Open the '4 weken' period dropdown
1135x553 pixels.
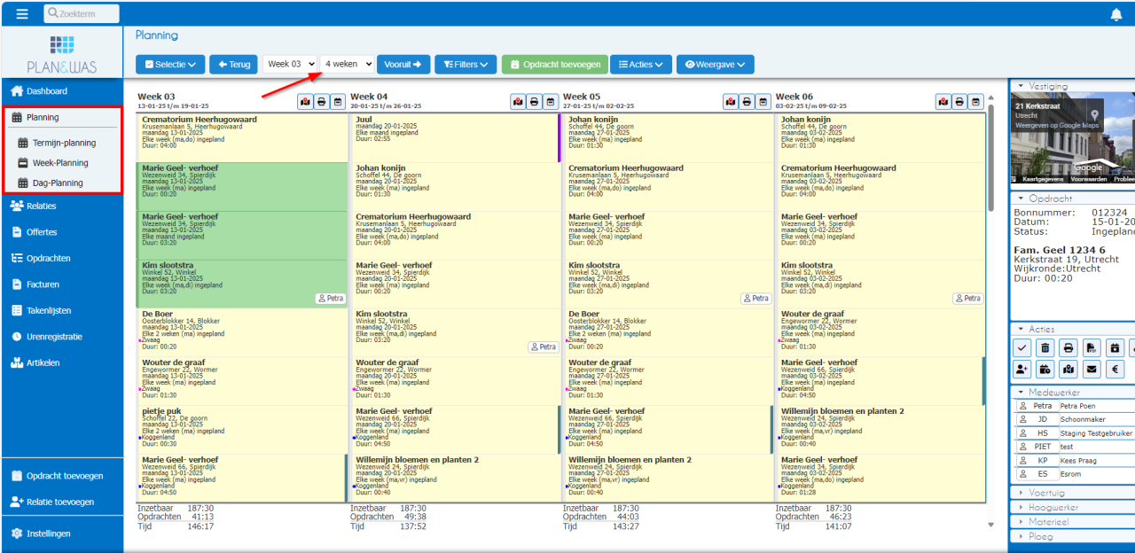(x=347, y=64)
